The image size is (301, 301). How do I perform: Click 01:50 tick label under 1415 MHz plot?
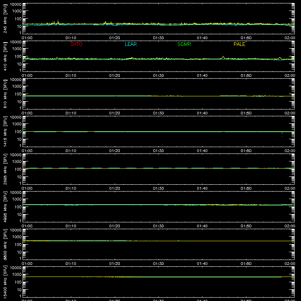[246, 151]
